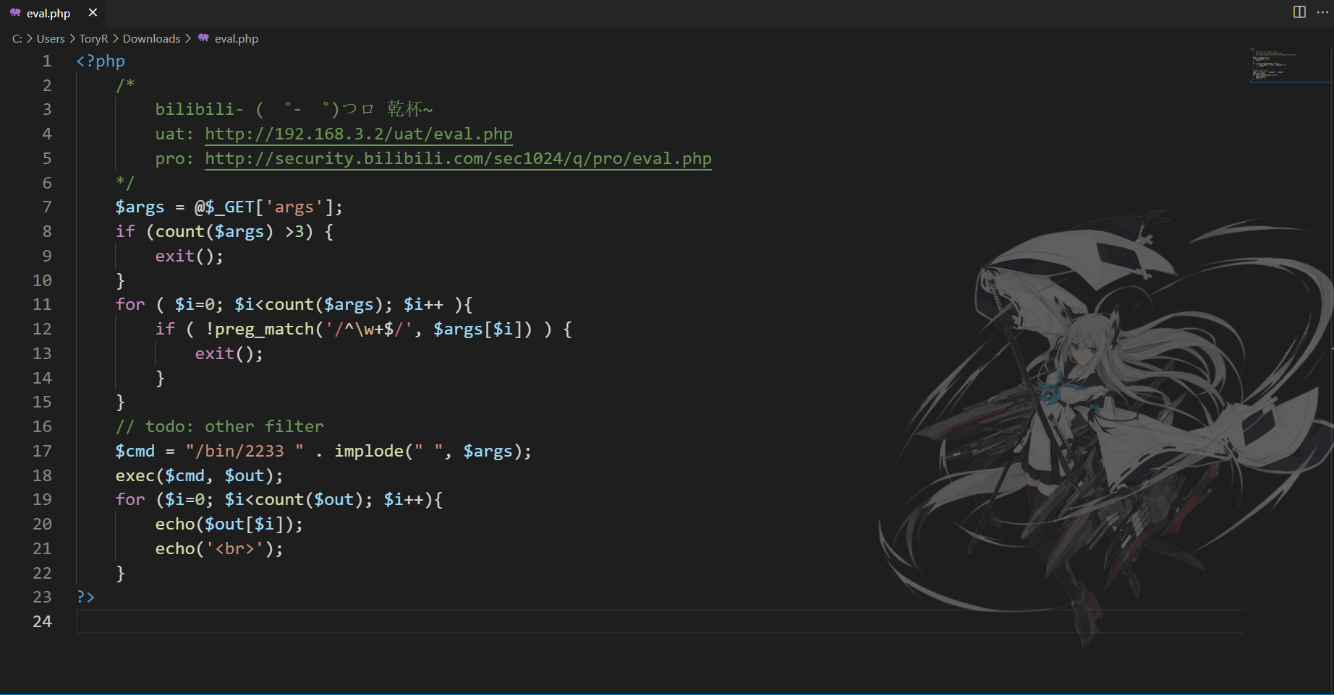Click the 'uat:' label in the comment
The image size is (1334, 695).
click(x=175, y=134)
